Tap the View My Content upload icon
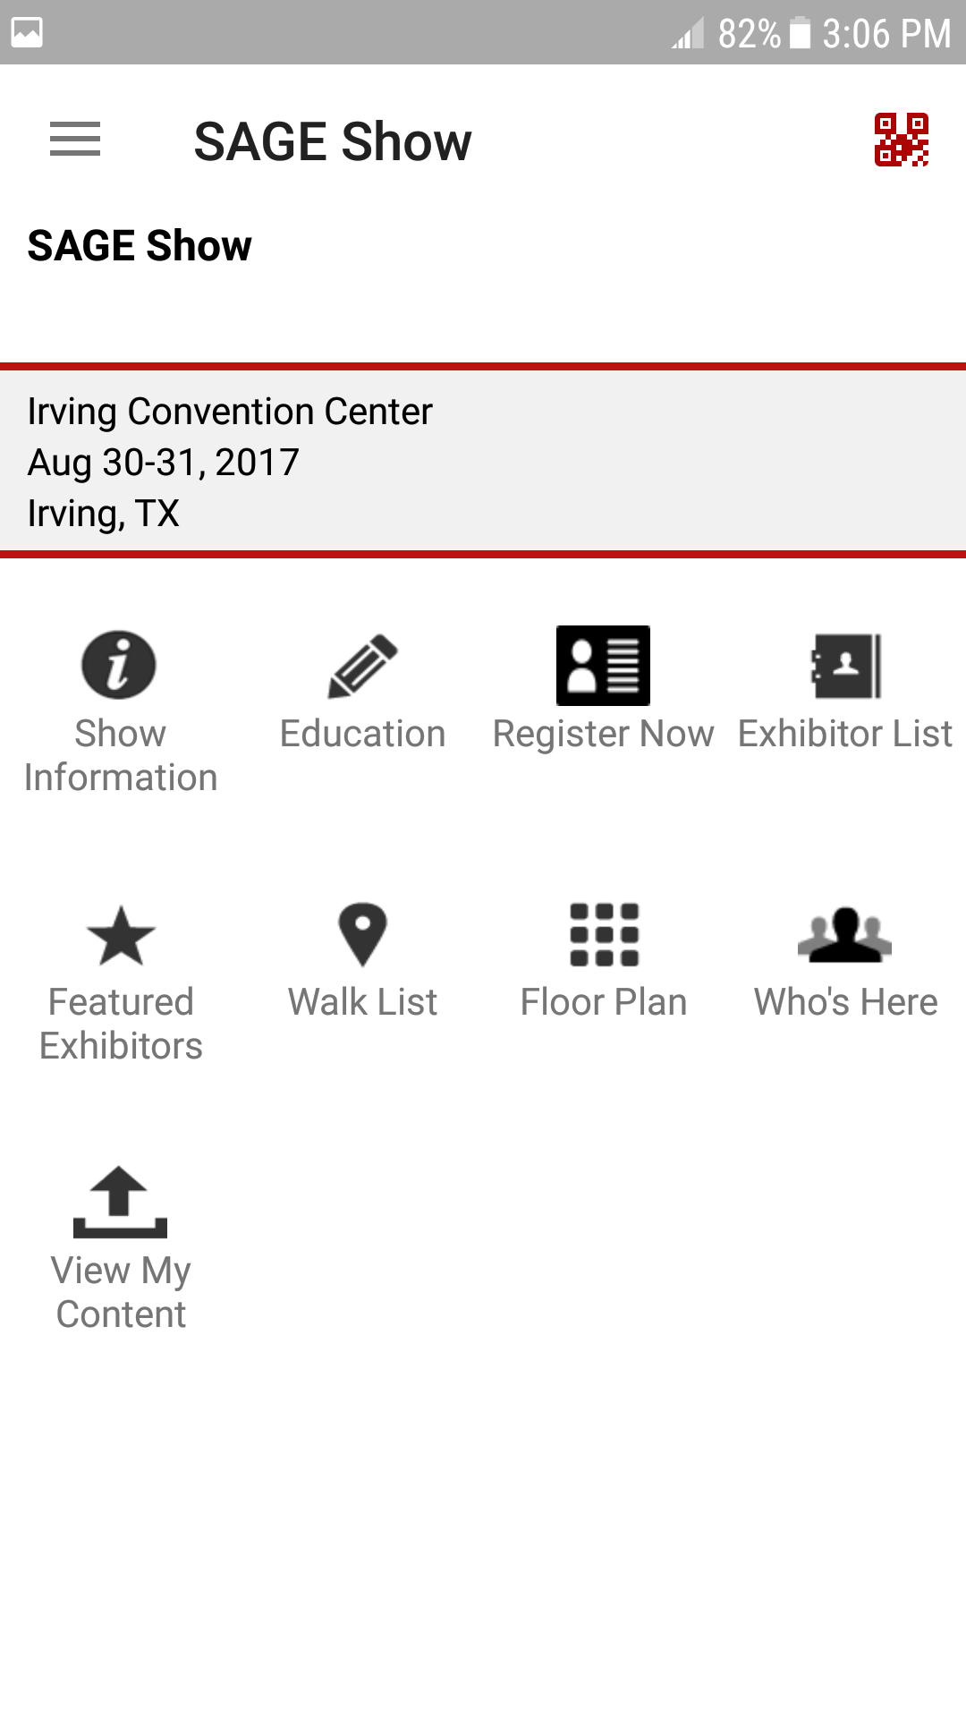Viewport: 966px width, 1718px height. (121, 1202)
